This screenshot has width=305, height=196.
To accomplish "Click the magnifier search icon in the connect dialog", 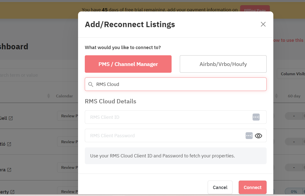I will coord(91,84).
